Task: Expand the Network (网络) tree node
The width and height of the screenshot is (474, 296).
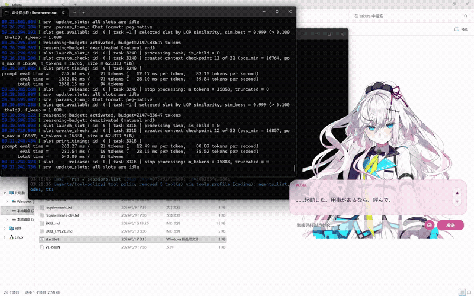Action: click(x=5, y=228)
